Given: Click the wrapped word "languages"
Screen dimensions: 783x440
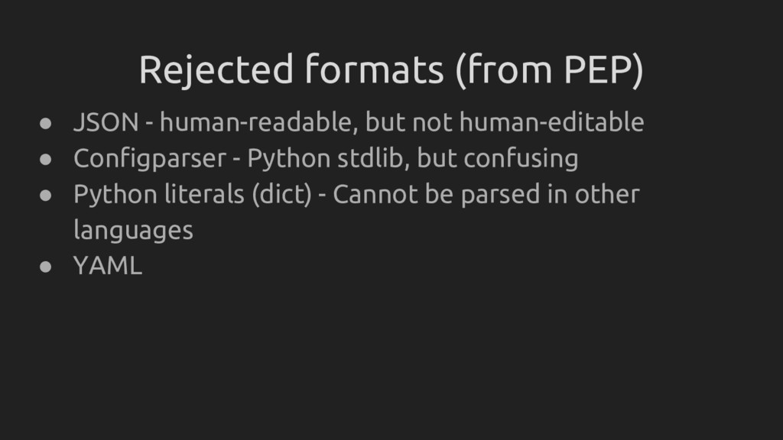Looking at the screenshot, I should pyautogui.click(x=133, y=231).
